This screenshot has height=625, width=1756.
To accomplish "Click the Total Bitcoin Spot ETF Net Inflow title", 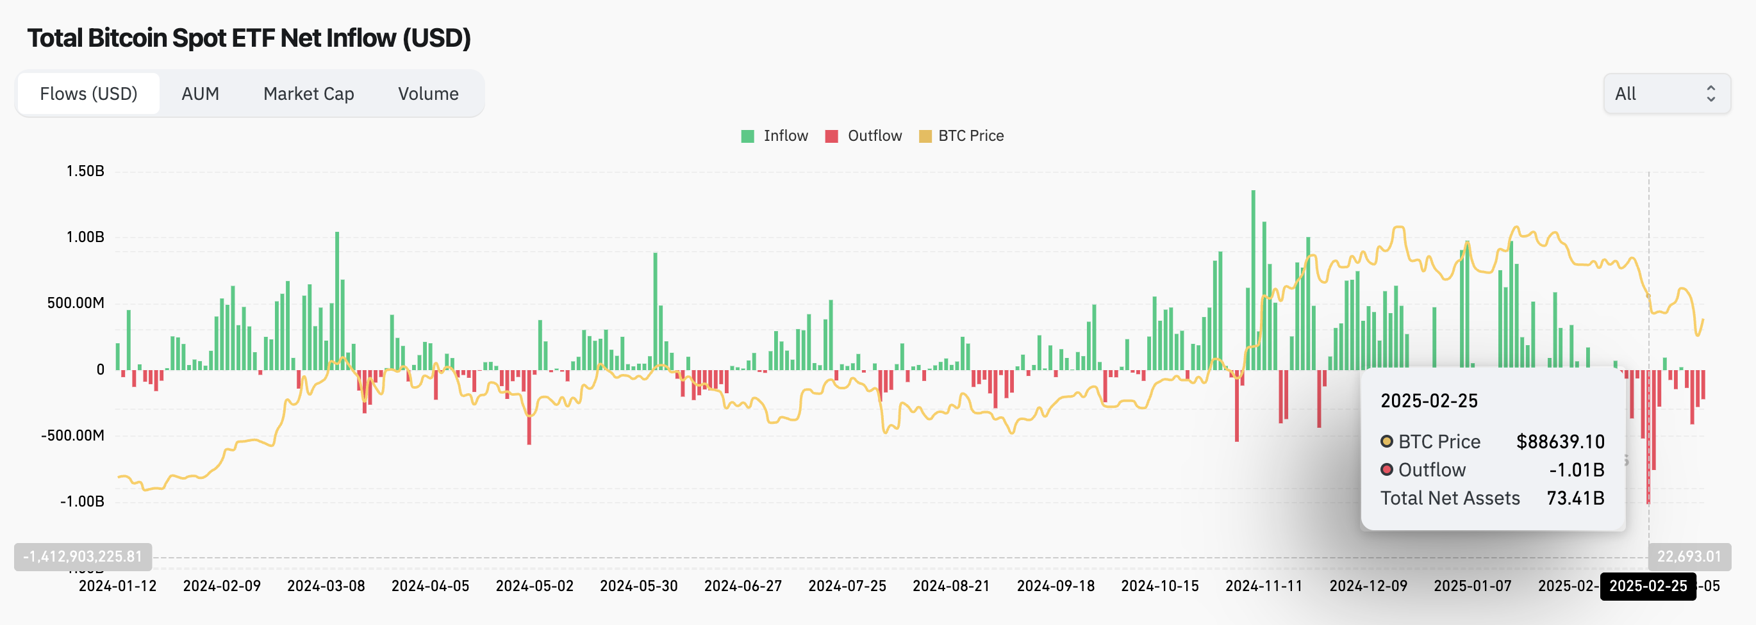I will click(x=249, y=38).
